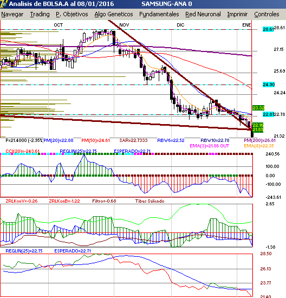The width and height of the screenshot is (286, 298).
Task: Click the 27.15 price axis value
Action: [x=278, y=49]
